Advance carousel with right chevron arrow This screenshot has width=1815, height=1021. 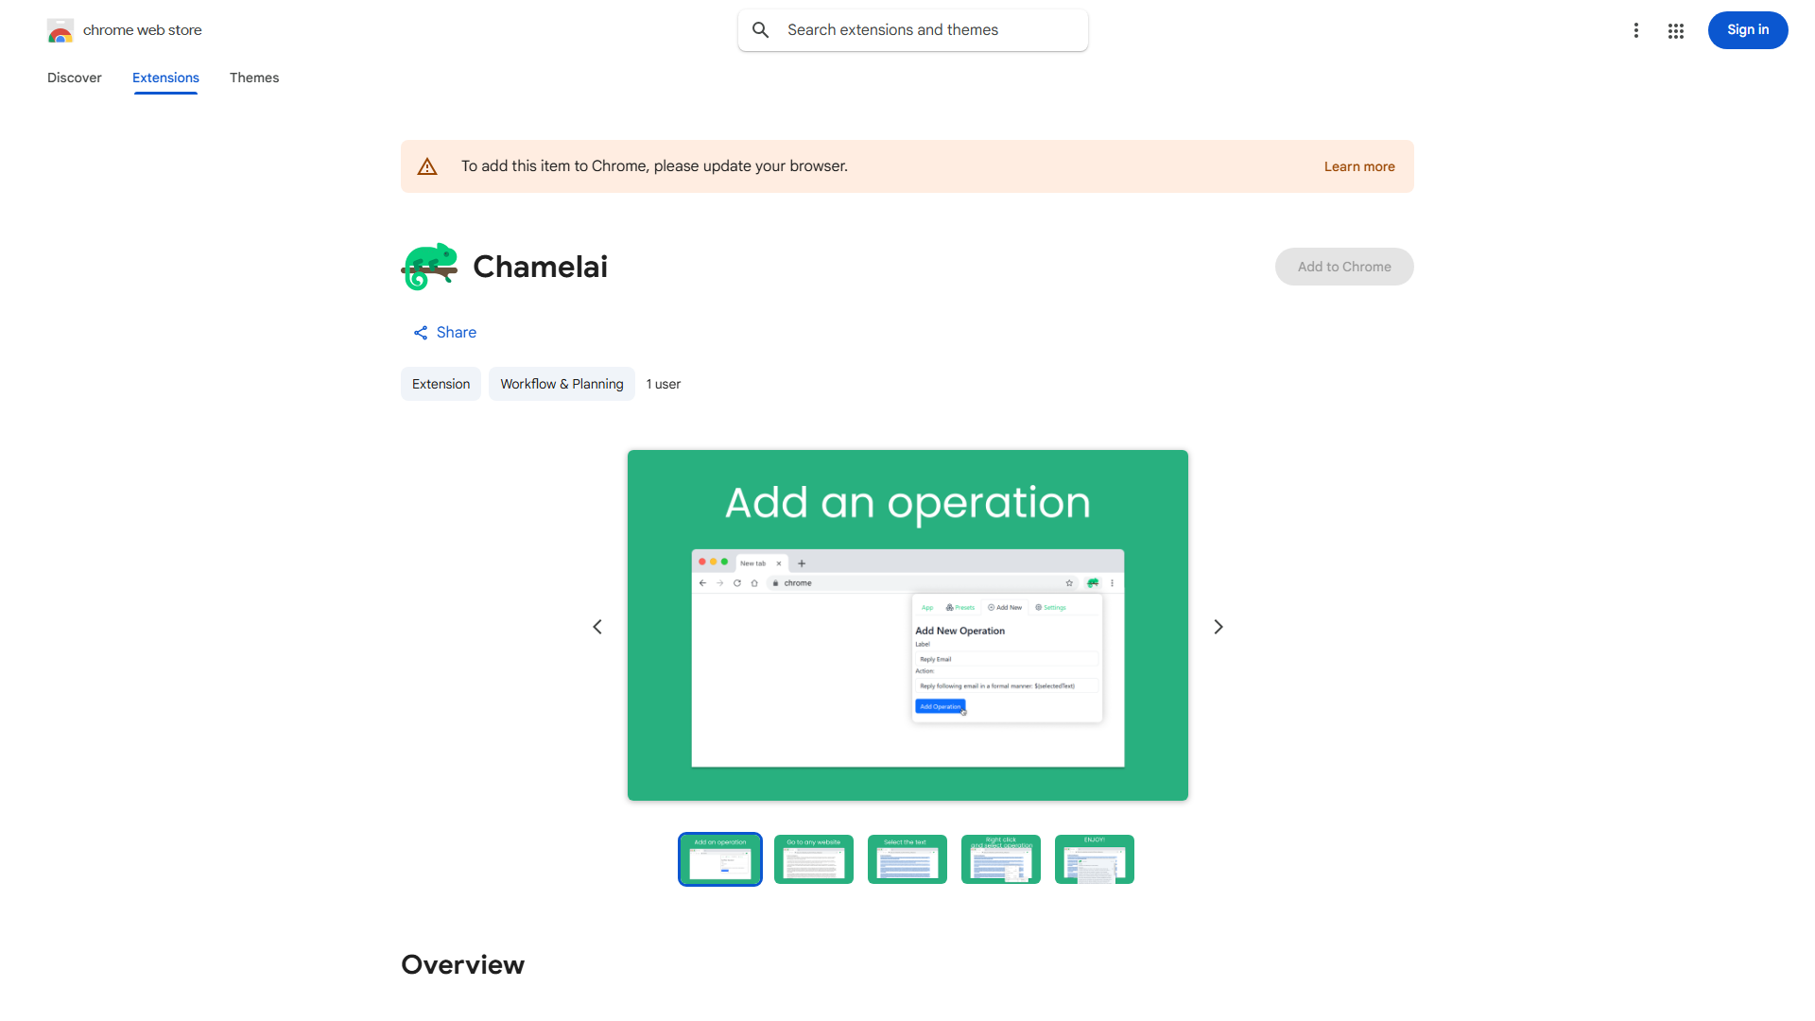tap(1218, 627)
